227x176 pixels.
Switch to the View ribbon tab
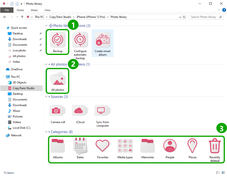point(47,10)
